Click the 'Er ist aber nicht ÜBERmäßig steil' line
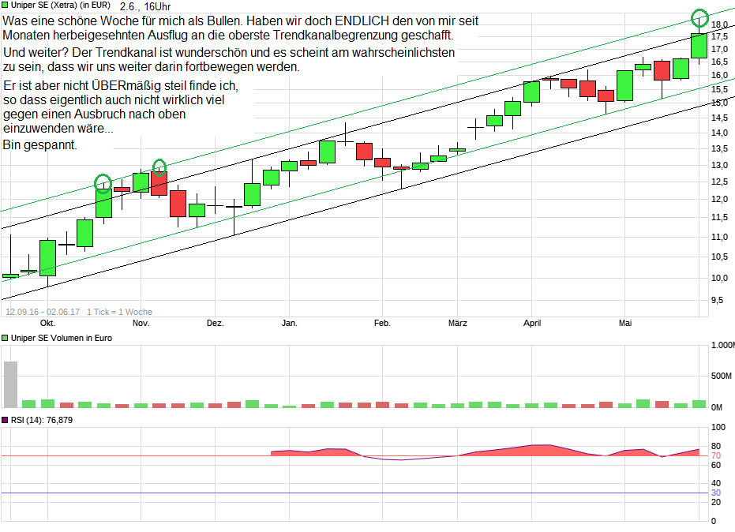 pyautogui.click(x=121, y=85)
